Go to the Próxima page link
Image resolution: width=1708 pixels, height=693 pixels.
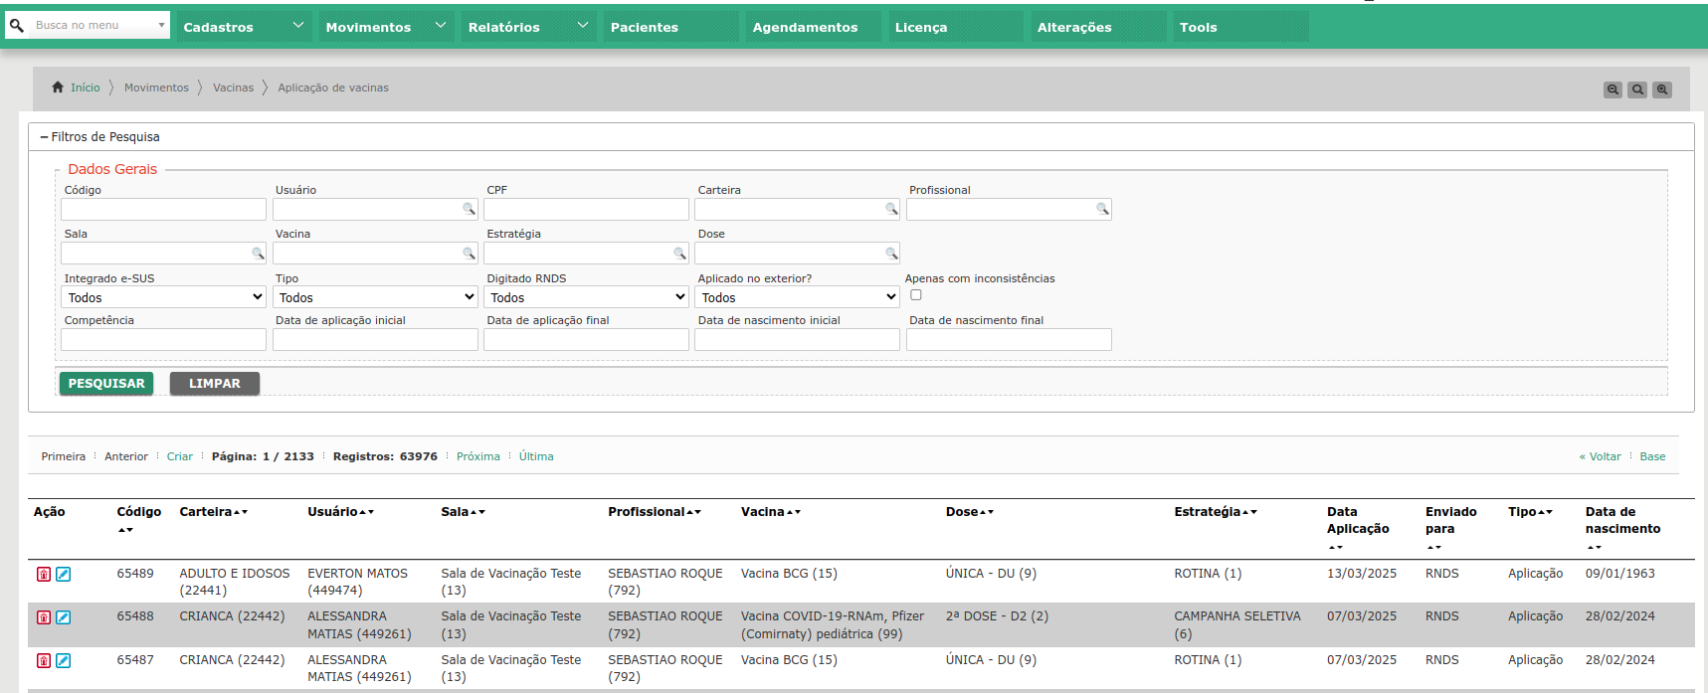(478, 456)
